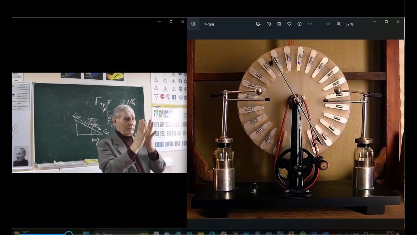Click the 52 % zoom level
417x235 pixels.
350,24
